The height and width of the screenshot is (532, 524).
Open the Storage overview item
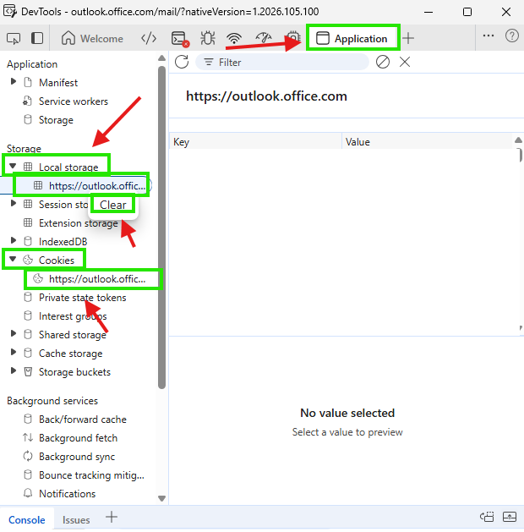pos(56,120)
